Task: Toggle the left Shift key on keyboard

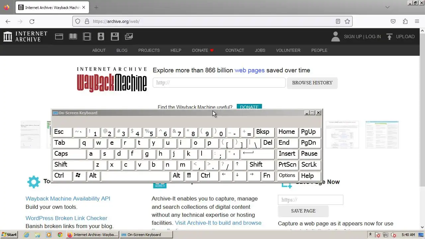Action: pyautogui.click(x=73, y=165)
